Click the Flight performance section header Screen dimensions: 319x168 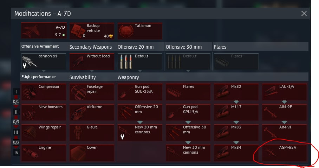[44, 77]
